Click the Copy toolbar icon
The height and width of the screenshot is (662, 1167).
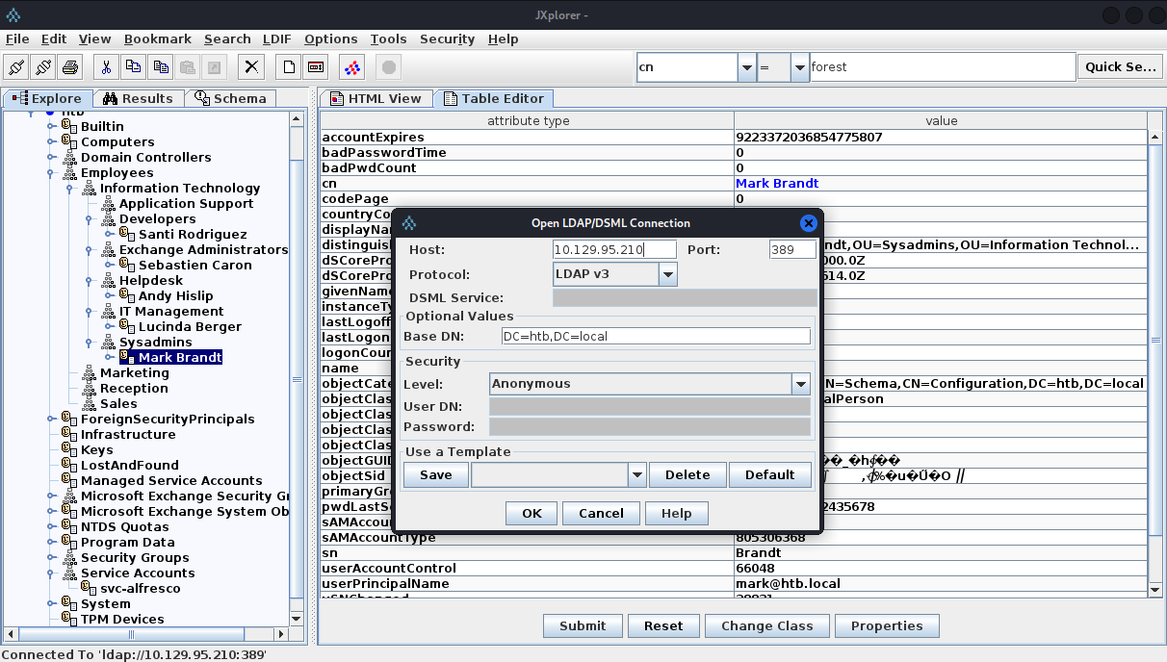[133, 67]
